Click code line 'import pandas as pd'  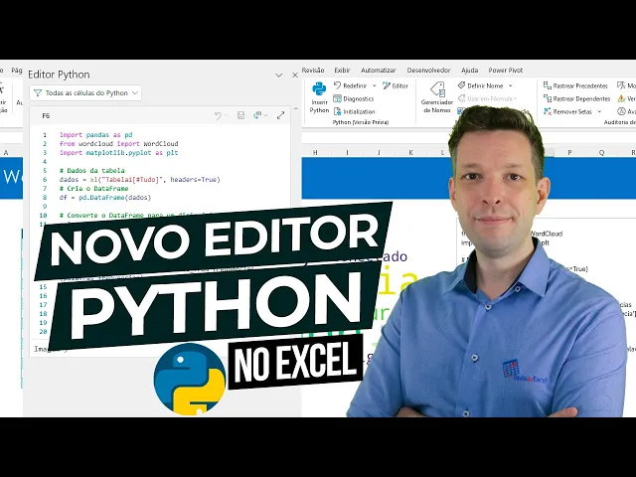point(96,135)
